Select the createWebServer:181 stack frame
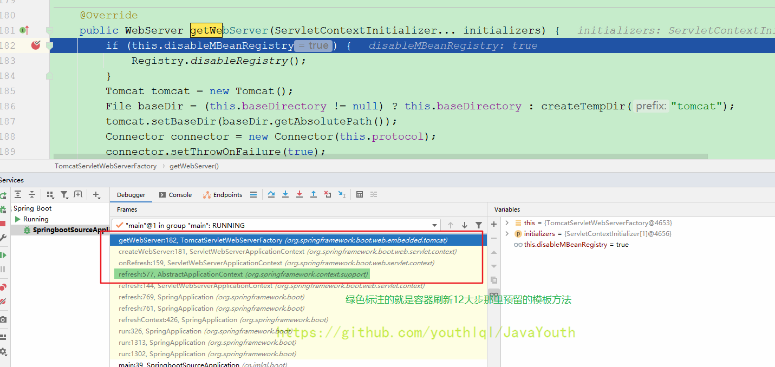Viewport: 775px width, 367px height. pyautogui.click(x=287, y=252)
